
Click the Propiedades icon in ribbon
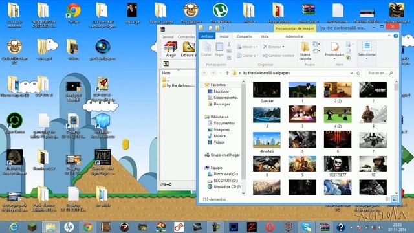[x=334, y=47]
